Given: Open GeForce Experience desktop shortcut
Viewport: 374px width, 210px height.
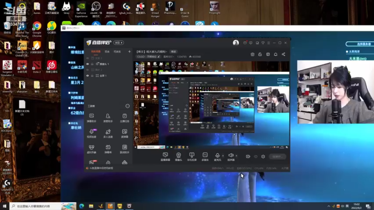Looking at the screenshot, I should 81,9.
